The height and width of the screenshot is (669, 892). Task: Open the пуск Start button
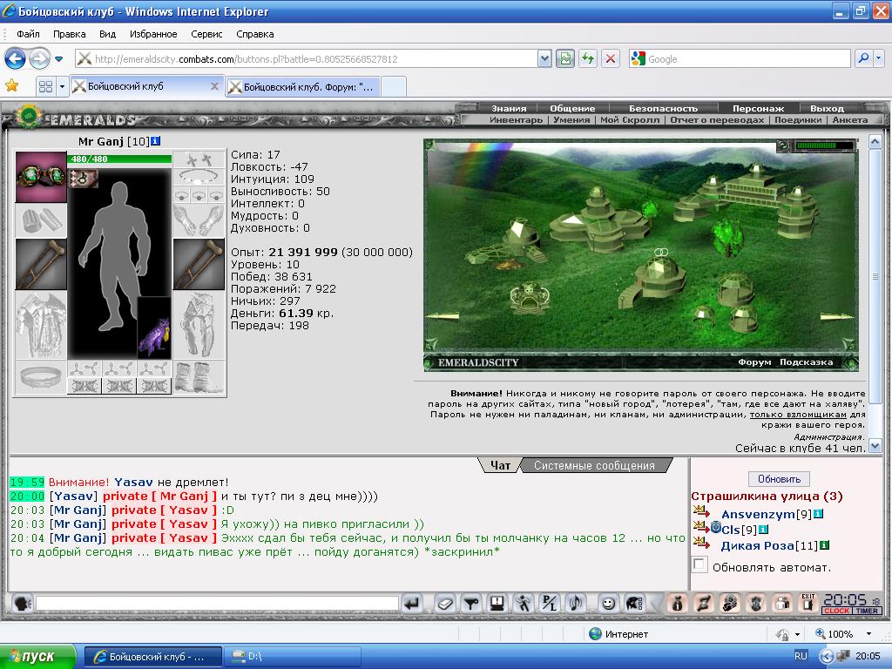[37, 656]
